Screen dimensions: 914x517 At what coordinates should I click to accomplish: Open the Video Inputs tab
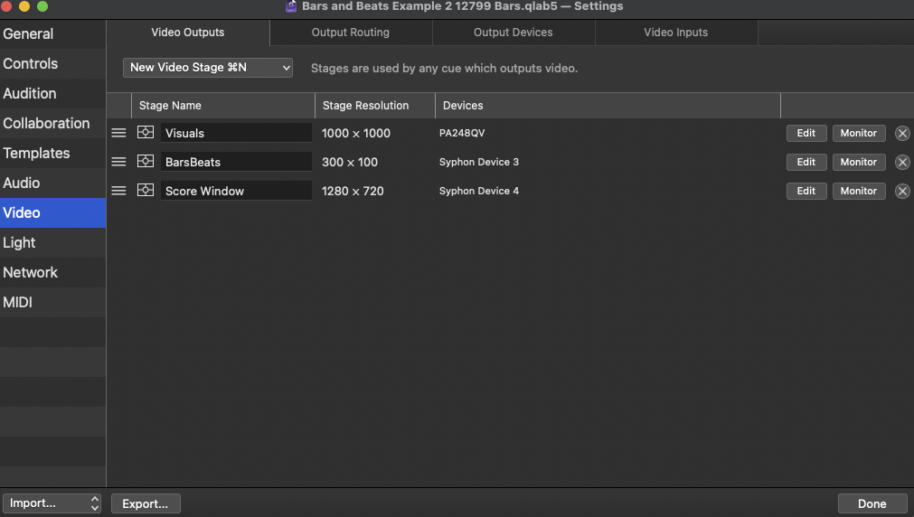tap(676, 33)
